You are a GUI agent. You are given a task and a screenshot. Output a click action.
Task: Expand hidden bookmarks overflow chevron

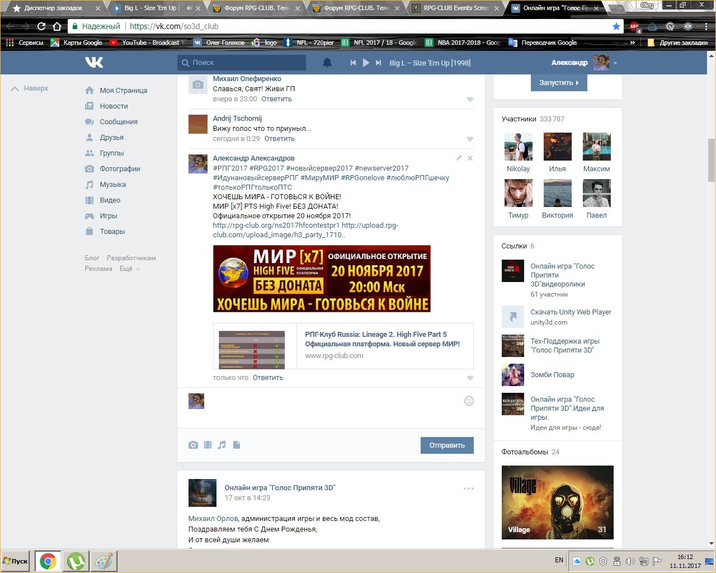pos(633,43)
